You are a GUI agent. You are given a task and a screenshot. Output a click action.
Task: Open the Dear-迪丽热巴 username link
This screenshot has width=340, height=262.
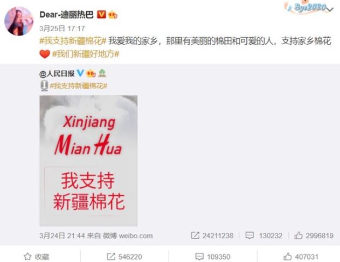tap(66, 15)
